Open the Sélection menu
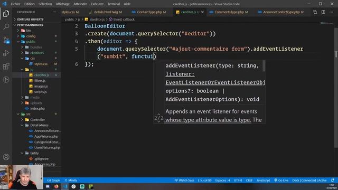This screenshot has width=338, height=190. [x=45, y=4]
